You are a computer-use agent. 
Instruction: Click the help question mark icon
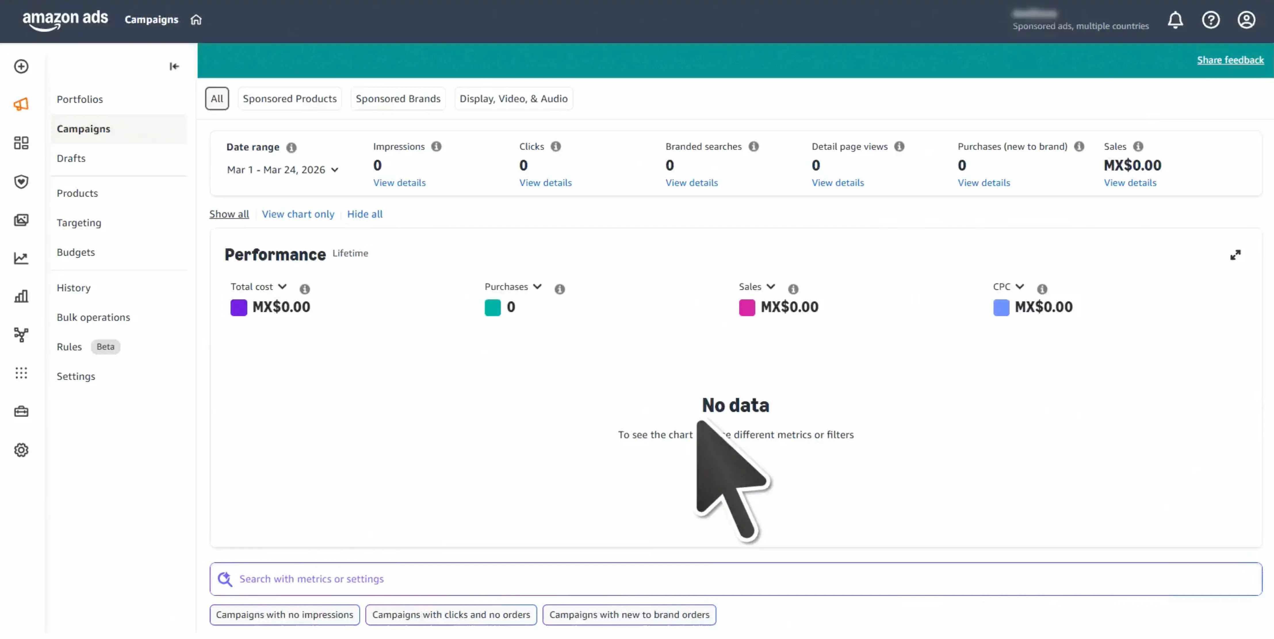click(x=1211, y=20)
